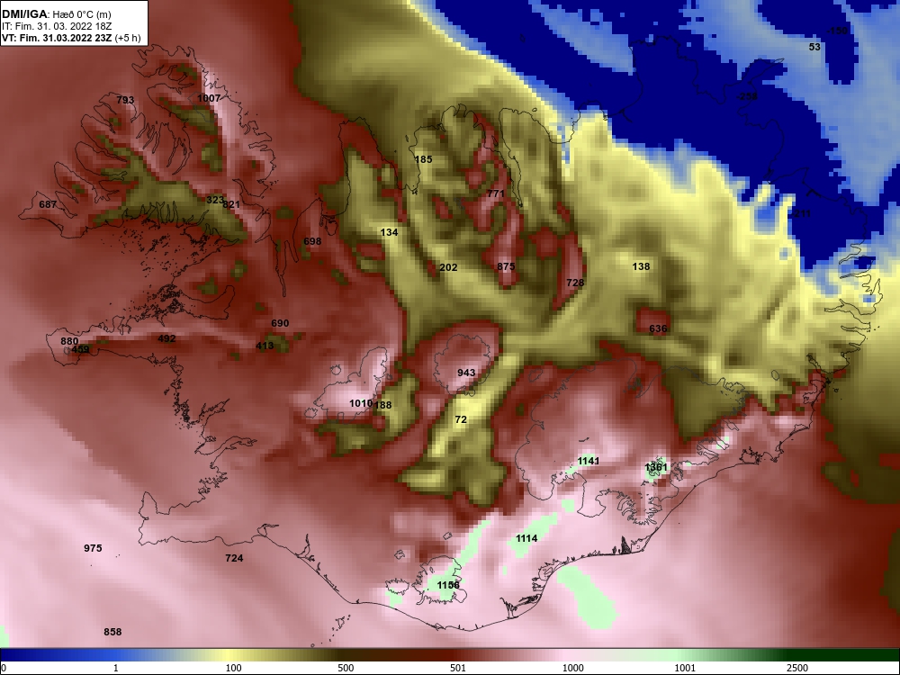Screen dimensions: 900x675
Task: Click the 690 height label
Action: [x=280, y=323]
